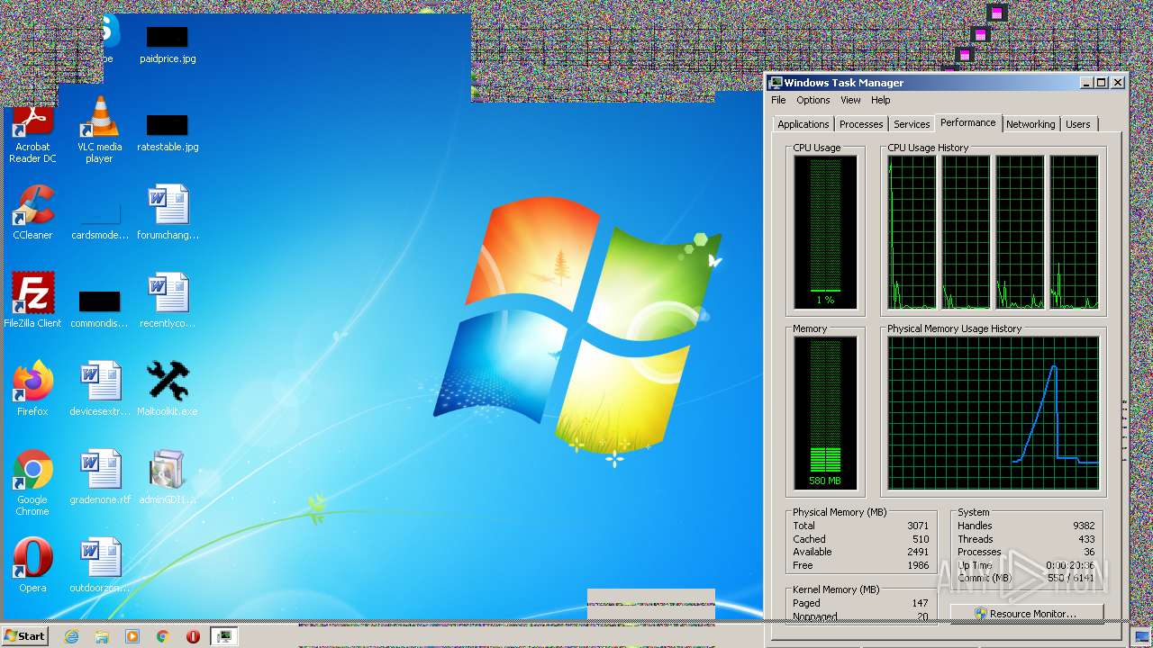Select the paidprice.jpg file on desktop

tap(168, 45)
